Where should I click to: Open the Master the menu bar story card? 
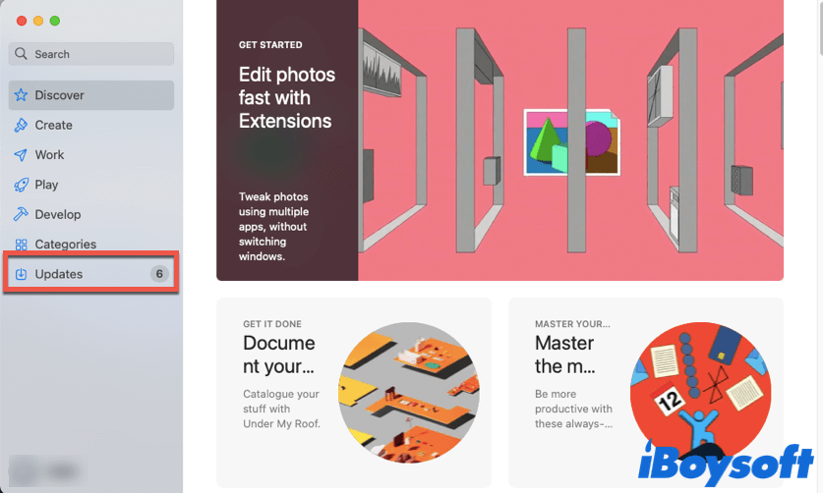click(x=646, y=393)
